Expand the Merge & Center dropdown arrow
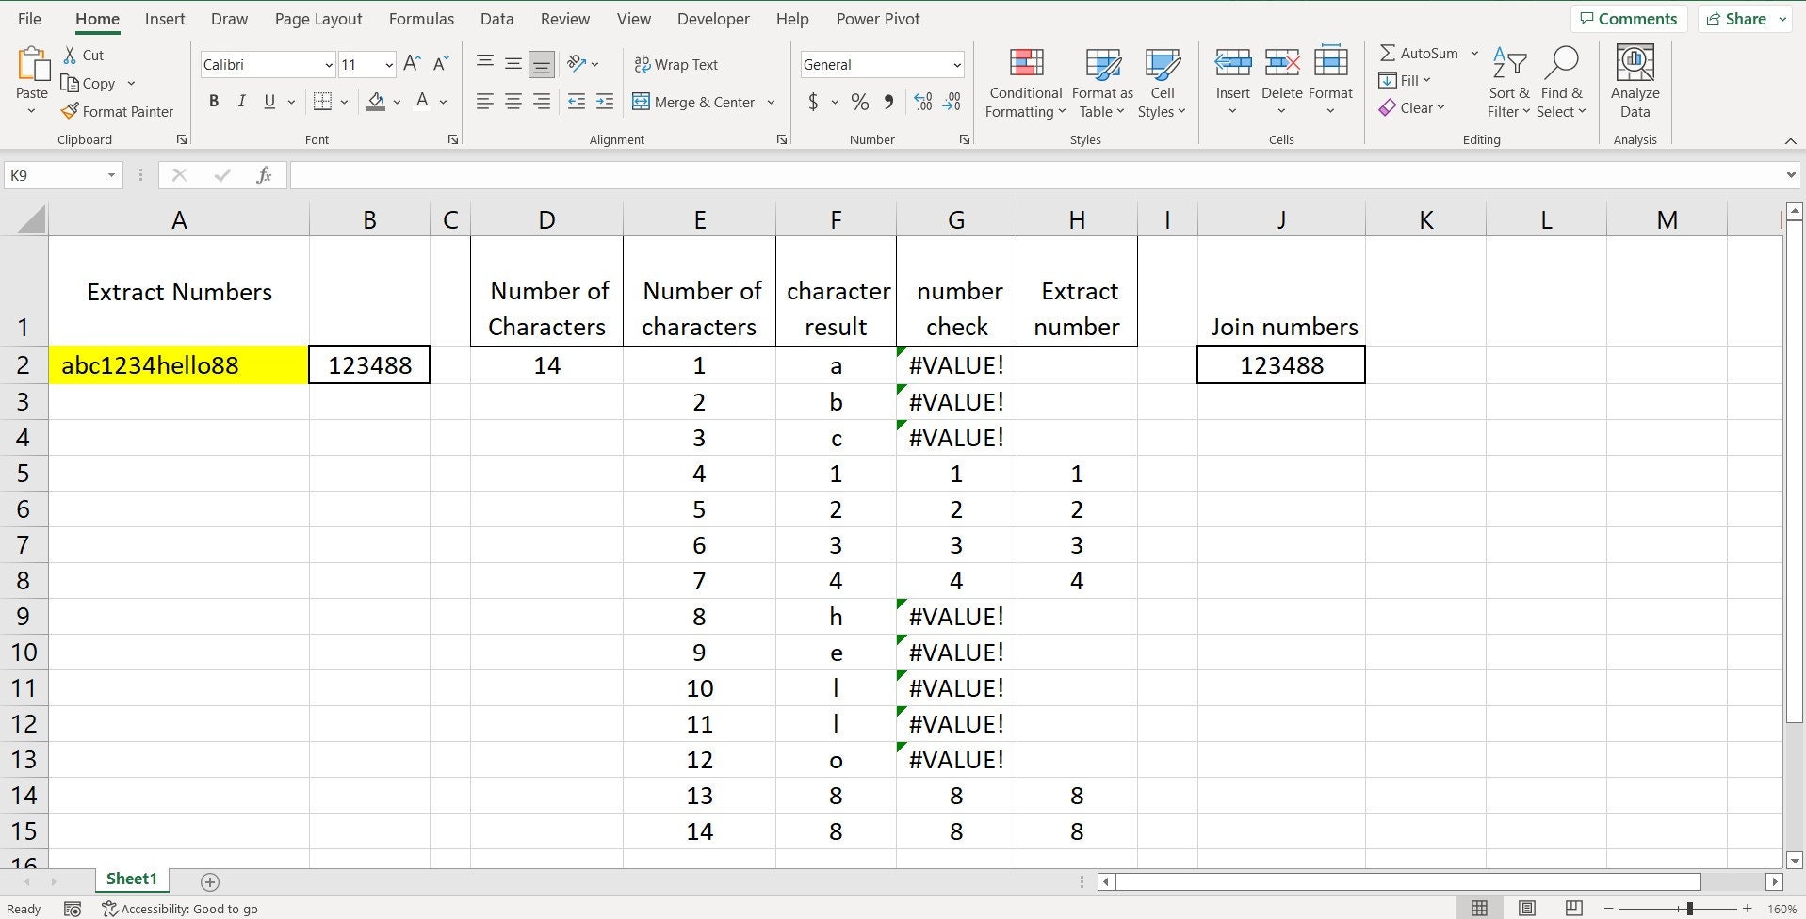The height and width of the screenshot is (919, 1806). 771,102
